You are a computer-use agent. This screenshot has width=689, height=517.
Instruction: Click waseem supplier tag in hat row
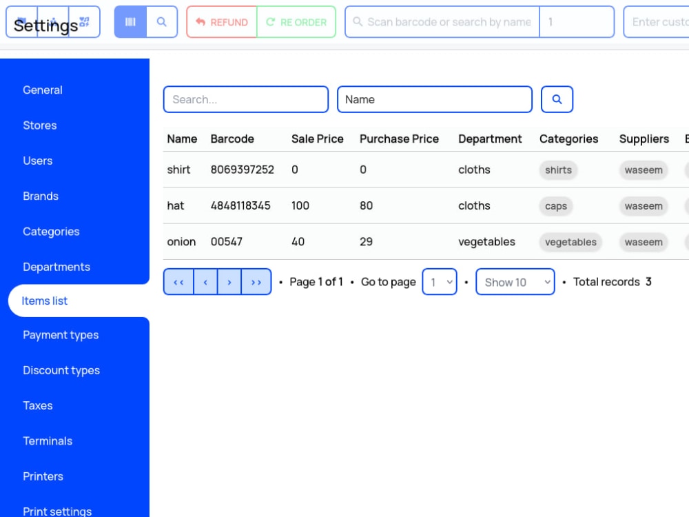click(x=644, y=206)
